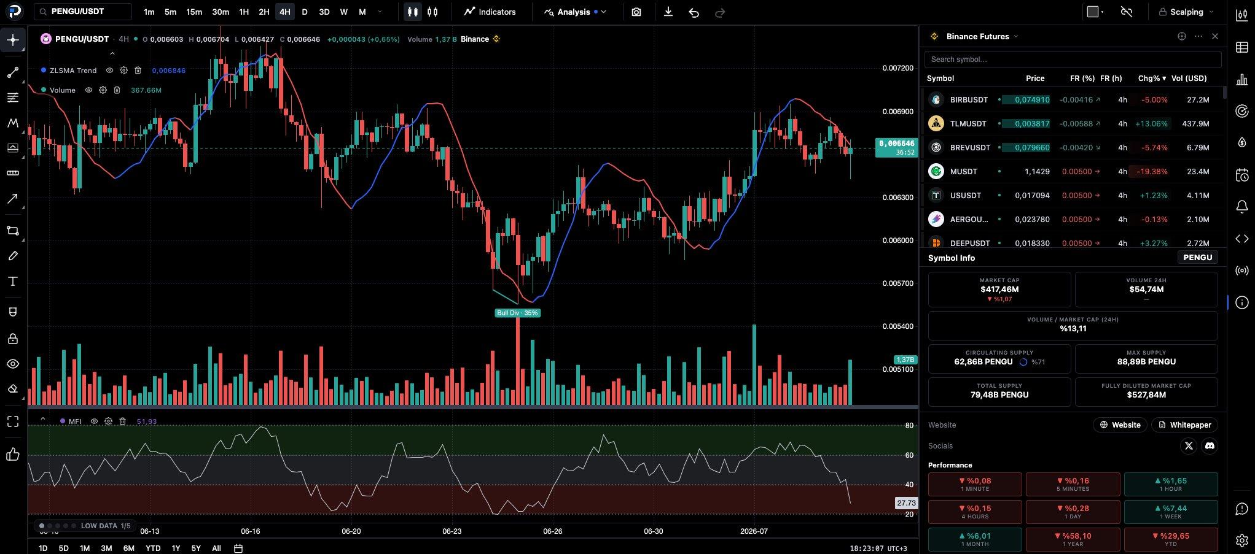The height and width of the screenshot is (554, 1255).
Task: Open the Analysis dropdown menu
Action: click(x=576, y=12)
